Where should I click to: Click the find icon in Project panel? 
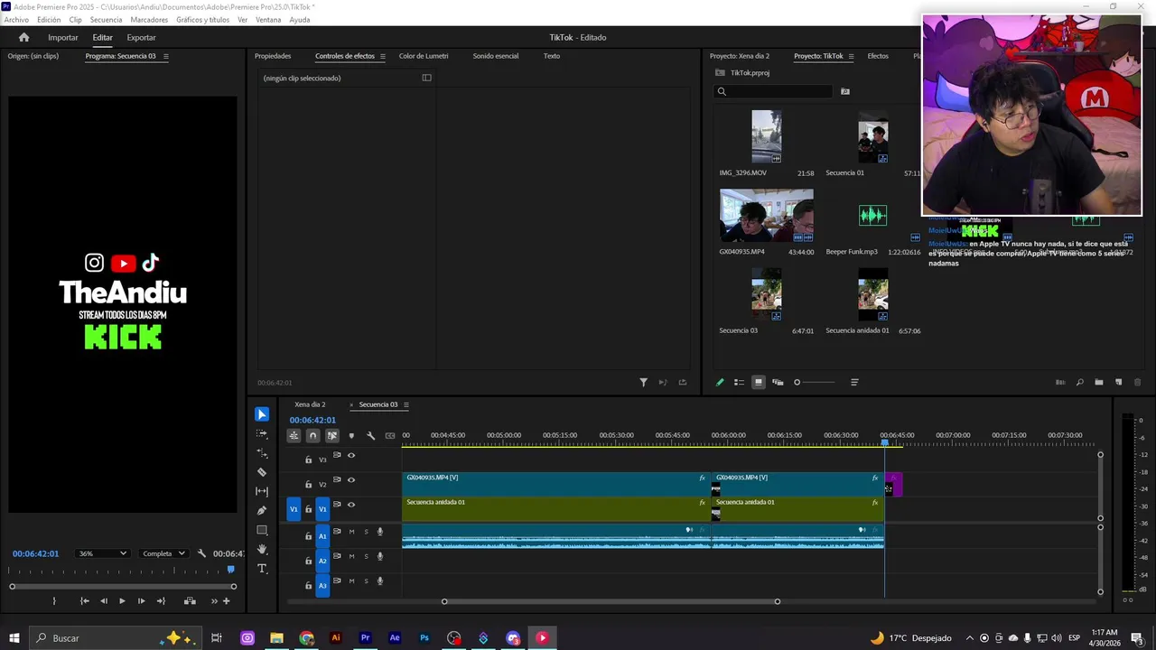1079,383
